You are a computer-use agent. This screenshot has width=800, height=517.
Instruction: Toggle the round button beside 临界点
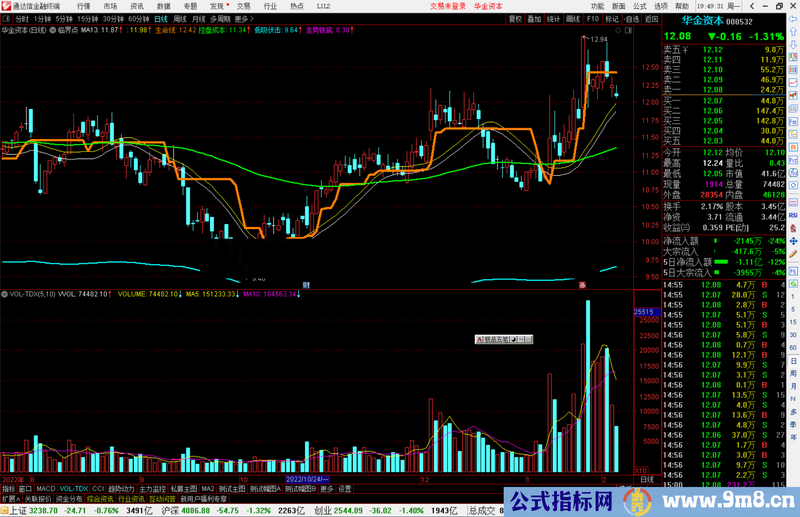click(53, 30)
